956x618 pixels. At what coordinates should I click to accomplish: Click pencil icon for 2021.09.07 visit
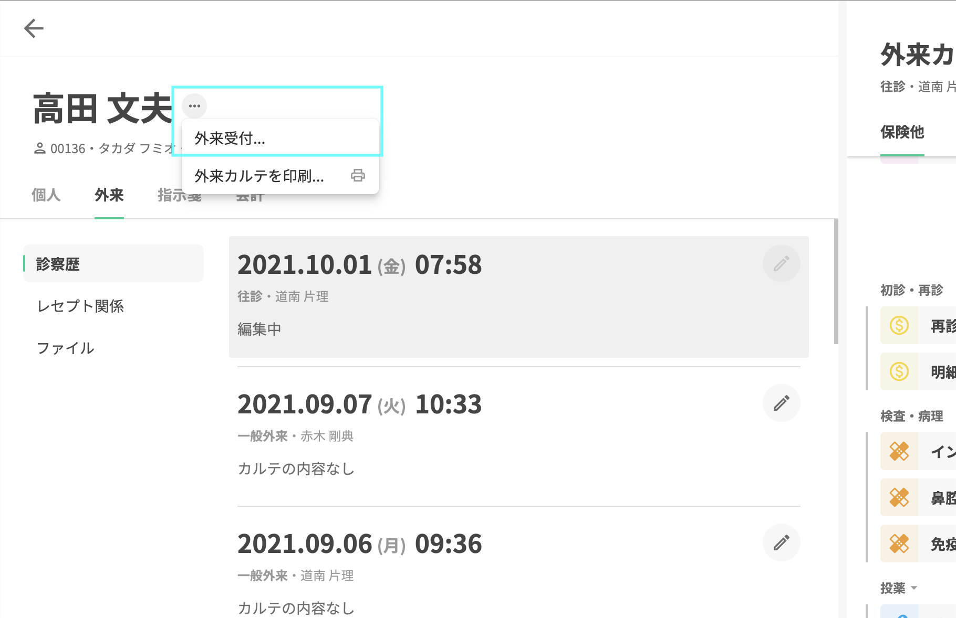tap(781, 403)
